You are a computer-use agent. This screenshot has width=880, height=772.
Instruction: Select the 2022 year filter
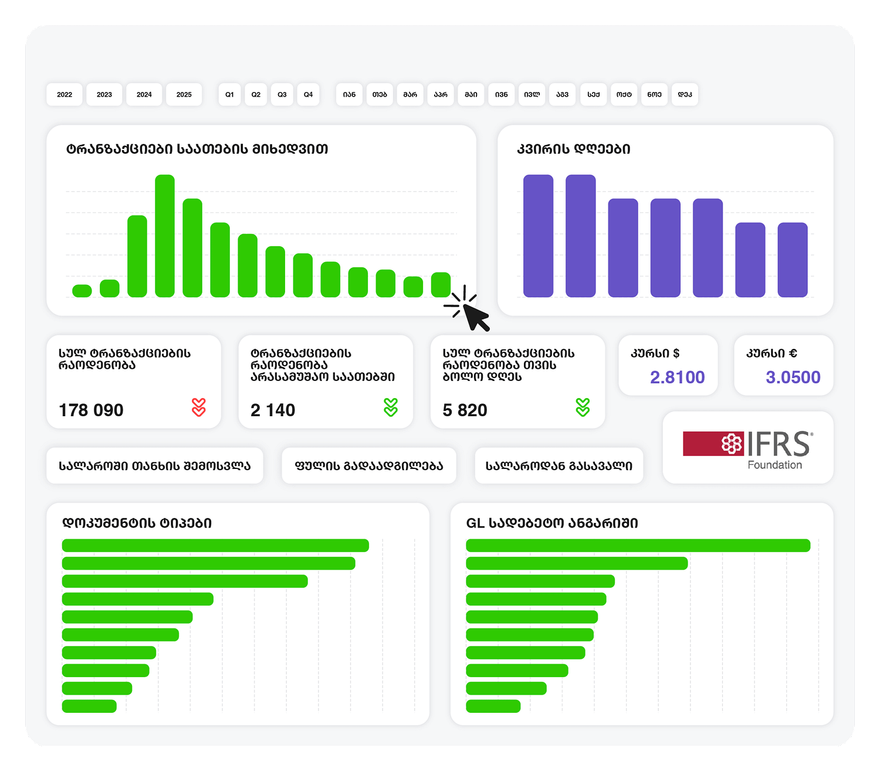pos(65,94)
